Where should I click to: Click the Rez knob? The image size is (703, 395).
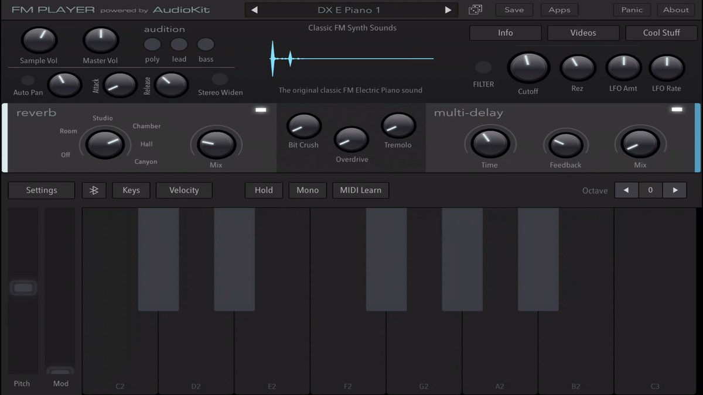pos(578,68)
